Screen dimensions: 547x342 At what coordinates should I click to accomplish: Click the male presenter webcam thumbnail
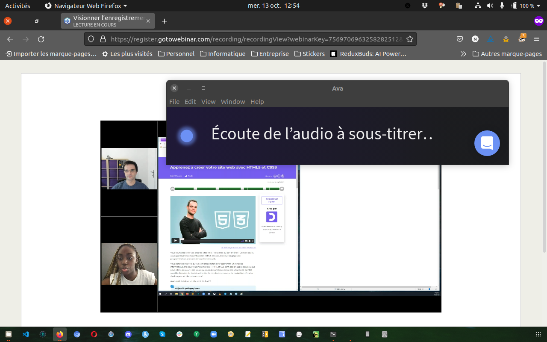pyautogui.click(x=129, y=168)
